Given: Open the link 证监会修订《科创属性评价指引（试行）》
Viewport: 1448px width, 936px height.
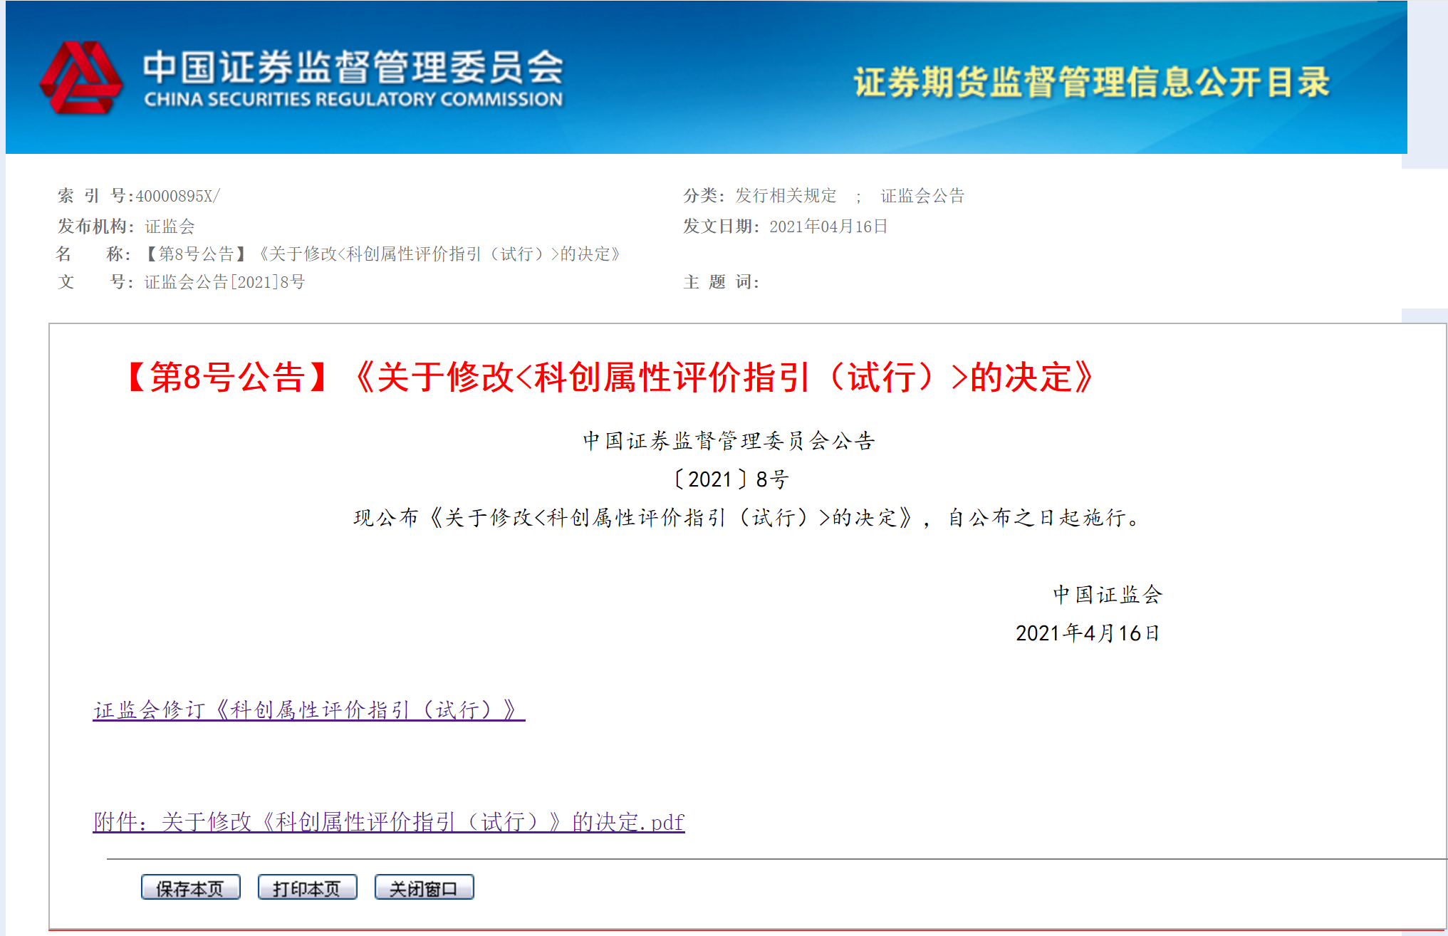Looking at the screenshot, I should (309, 709).
